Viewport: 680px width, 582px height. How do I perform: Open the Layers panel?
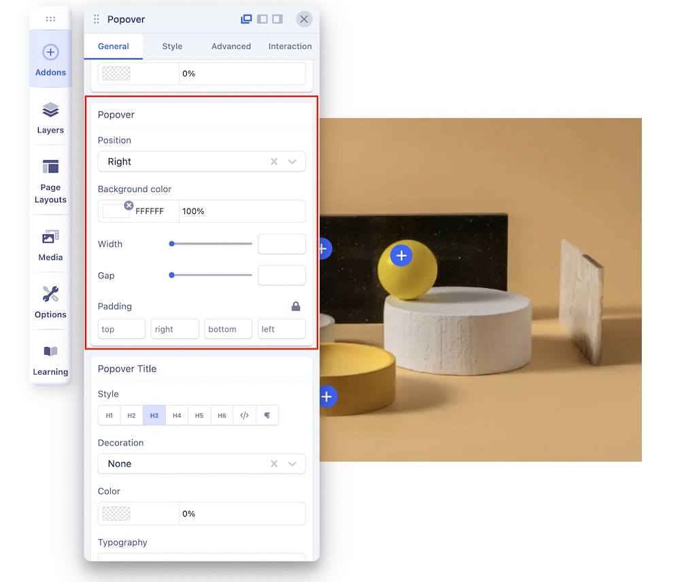coord(50,117)
